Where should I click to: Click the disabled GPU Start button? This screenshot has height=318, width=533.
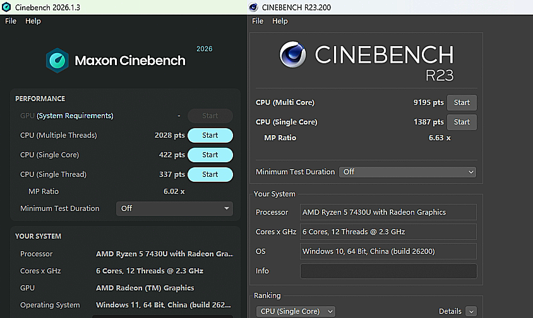(210, 116)
